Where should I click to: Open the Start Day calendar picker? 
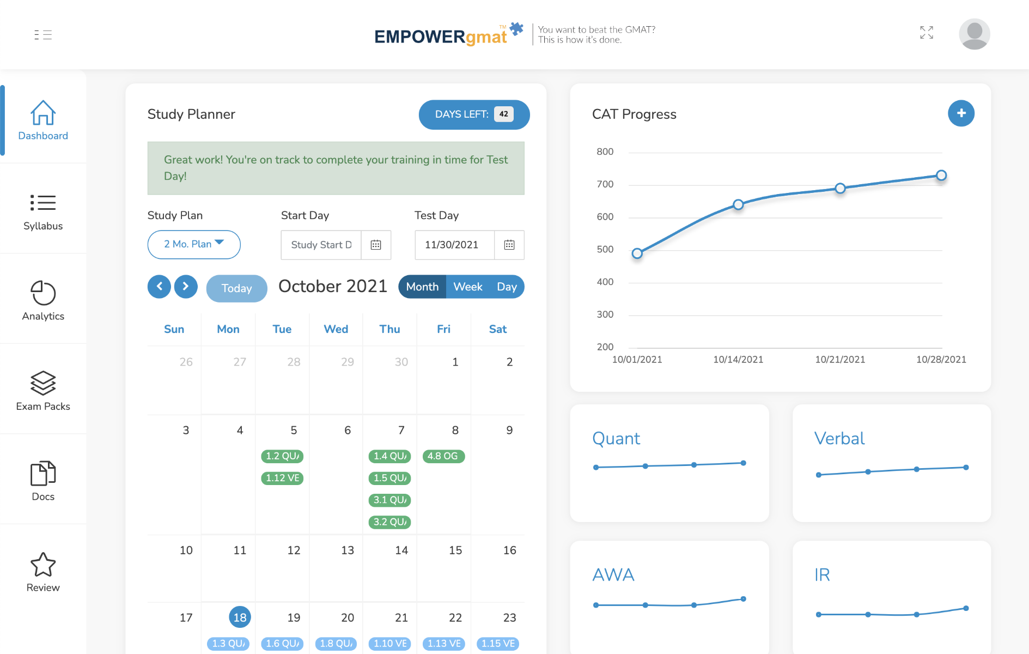coord(376,245)
